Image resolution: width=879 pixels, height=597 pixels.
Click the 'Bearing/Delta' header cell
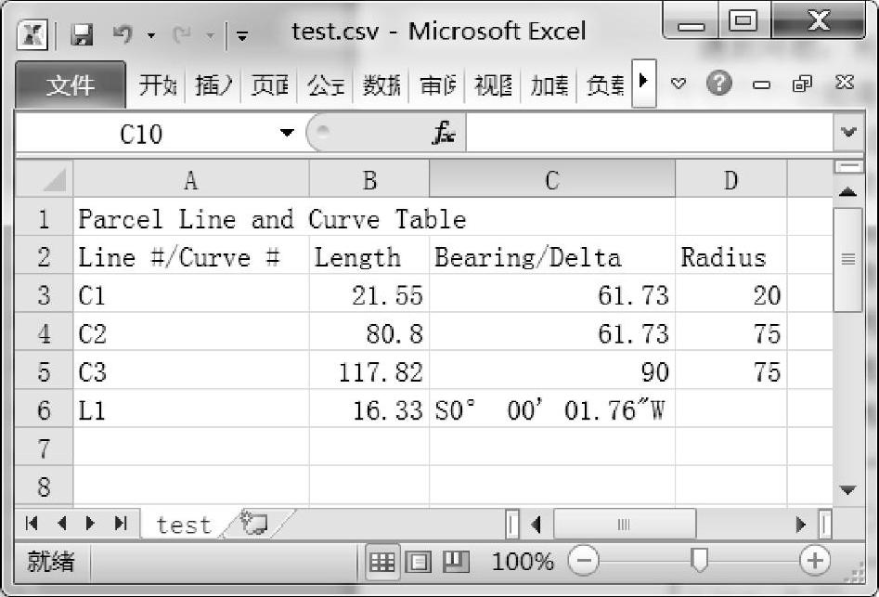click(x=552, y=257)
